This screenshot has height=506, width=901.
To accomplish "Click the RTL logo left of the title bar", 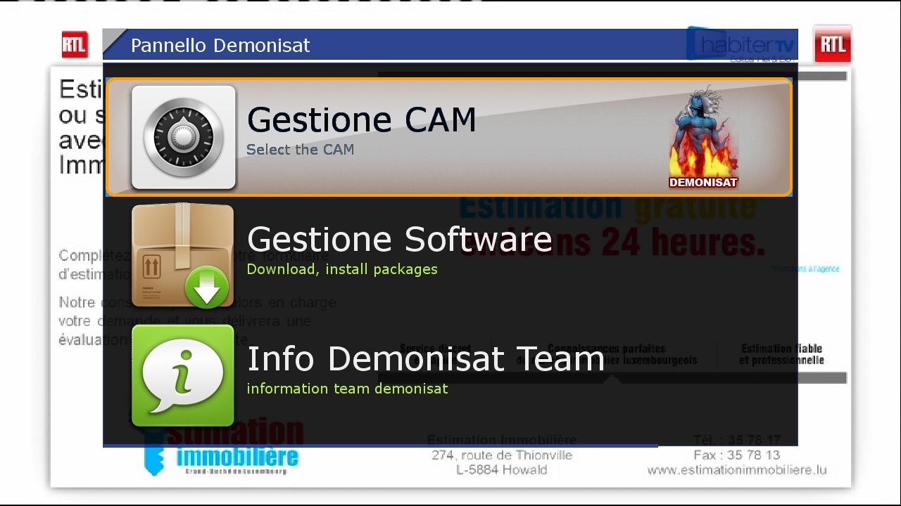I will click(75, 45).
